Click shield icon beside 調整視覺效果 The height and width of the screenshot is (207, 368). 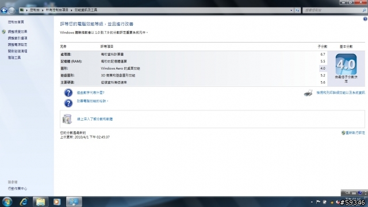(x=4, y=32)
